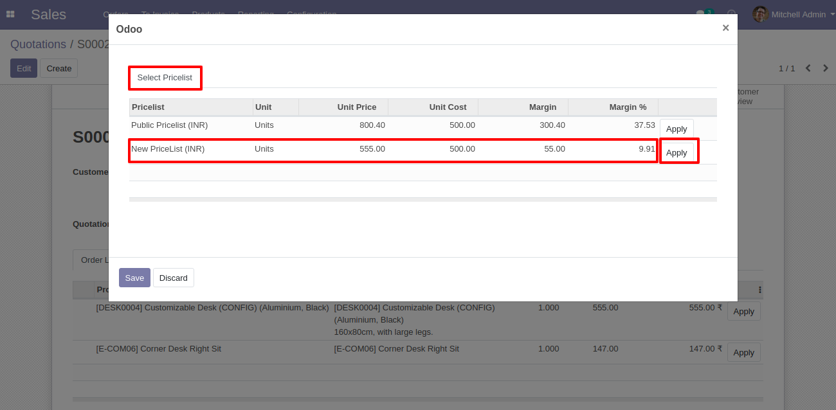Select New PriceList (INR) cell
The image size is (836, 410).
pos(168,149)
